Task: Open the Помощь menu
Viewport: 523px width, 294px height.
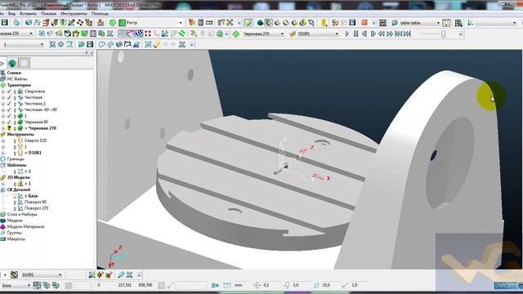Action: tap(100, 14)
